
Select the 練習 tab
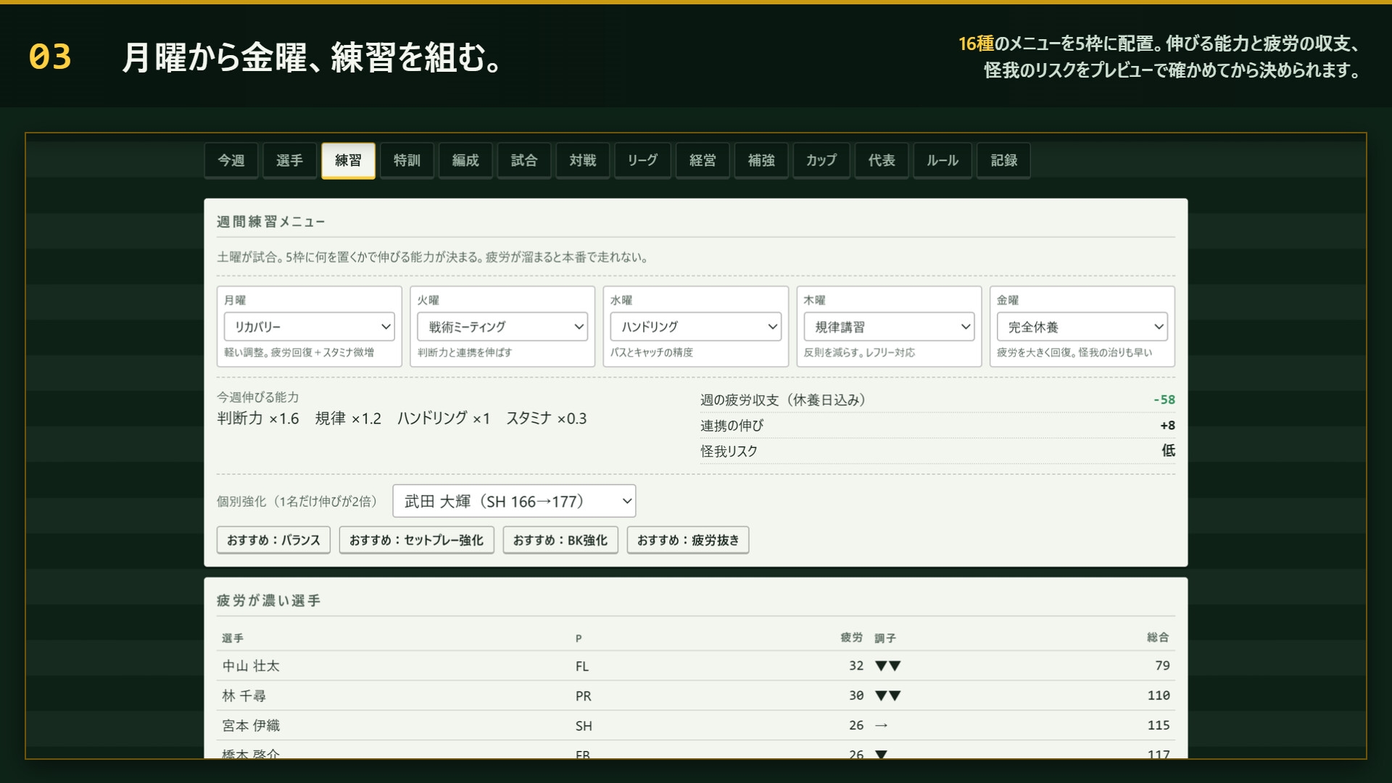click(x=348, y=160)
